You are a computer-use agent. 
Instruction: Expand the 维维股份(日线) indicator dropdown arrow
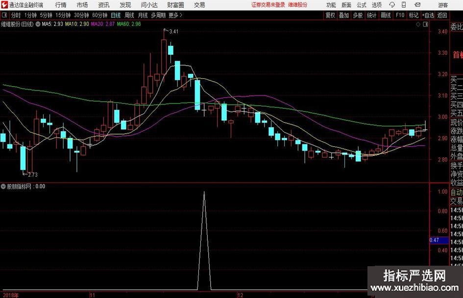[x=38, y=24]
